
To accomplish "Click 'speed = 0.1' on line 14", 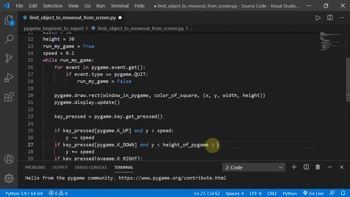I will (x=59, y=53).
